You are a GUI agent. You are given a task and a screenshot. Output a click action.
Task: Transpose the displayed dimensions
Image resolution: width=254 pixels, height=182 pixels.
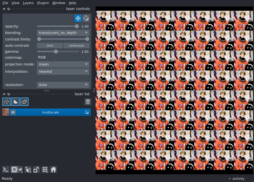pos(36,170)
